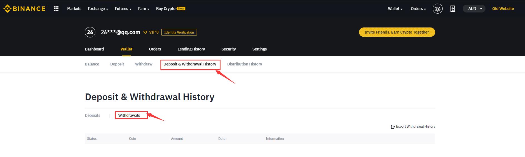The width and height of the screenshot is (525, 157).
Task: Click the large account avatar 26
Action: coord(90,32)
